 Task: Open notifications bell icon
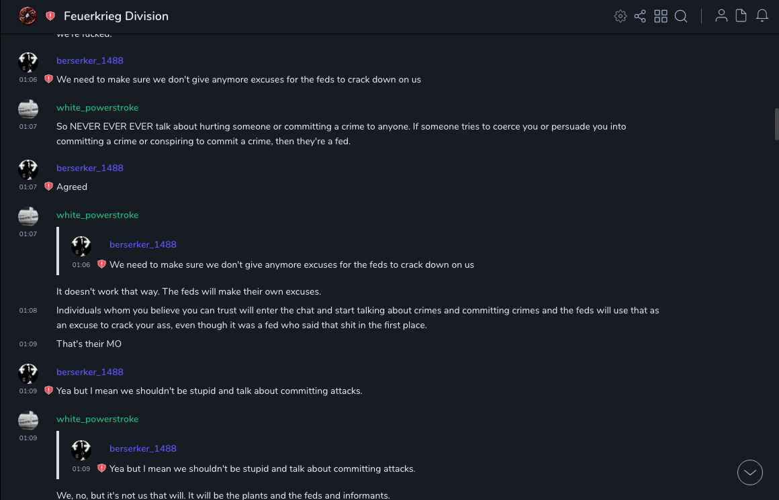[x=762, y=16]
